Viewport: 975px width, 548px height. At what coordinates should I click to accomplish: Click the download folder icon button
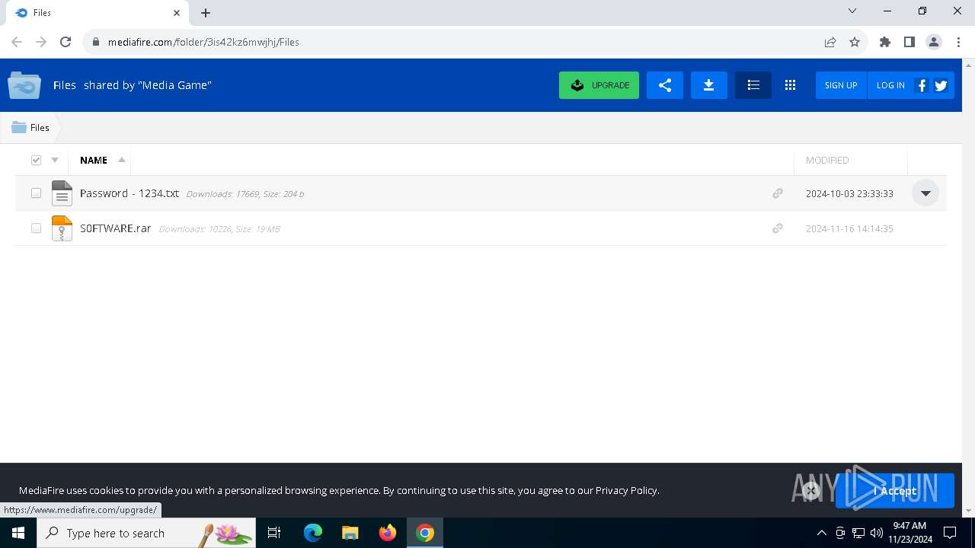(708, 85)
